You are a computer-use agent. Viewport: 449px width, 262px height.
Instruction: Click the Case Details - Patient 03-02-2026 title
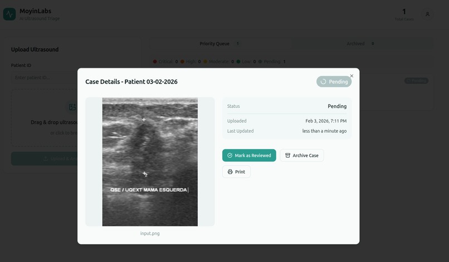tap(131, 82)
